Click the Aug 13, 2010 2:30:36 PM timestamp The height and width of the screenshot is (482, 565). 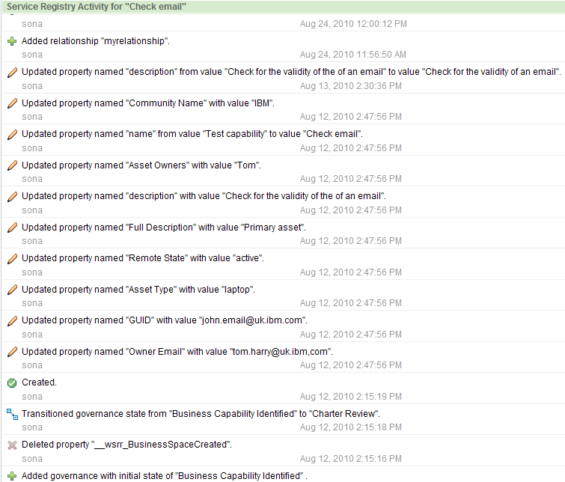click(x=352, y=86)
